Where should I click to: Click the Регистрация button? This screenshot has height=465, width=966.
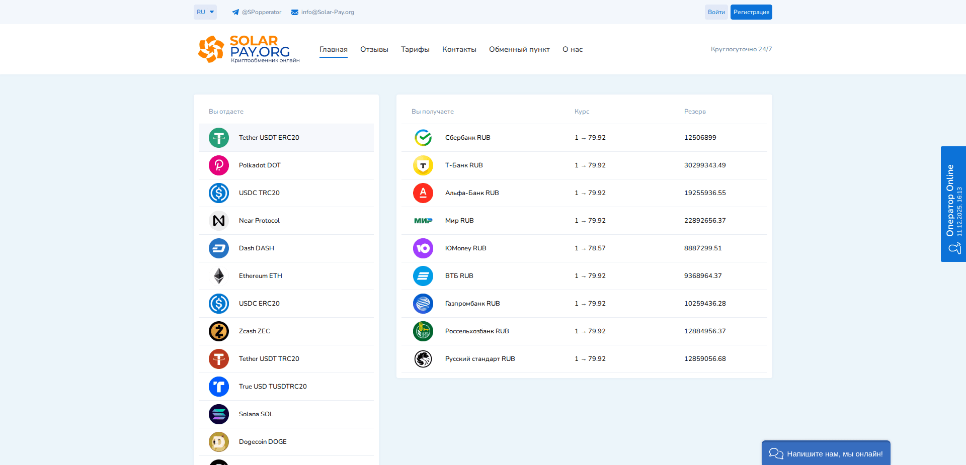751,12
